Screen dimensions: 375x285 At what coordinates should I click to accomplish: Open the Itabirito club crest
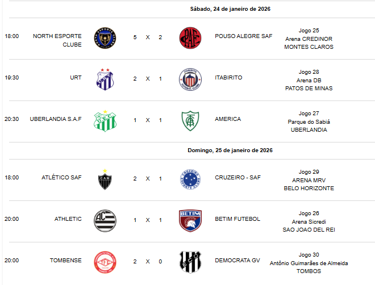[190, 78]
